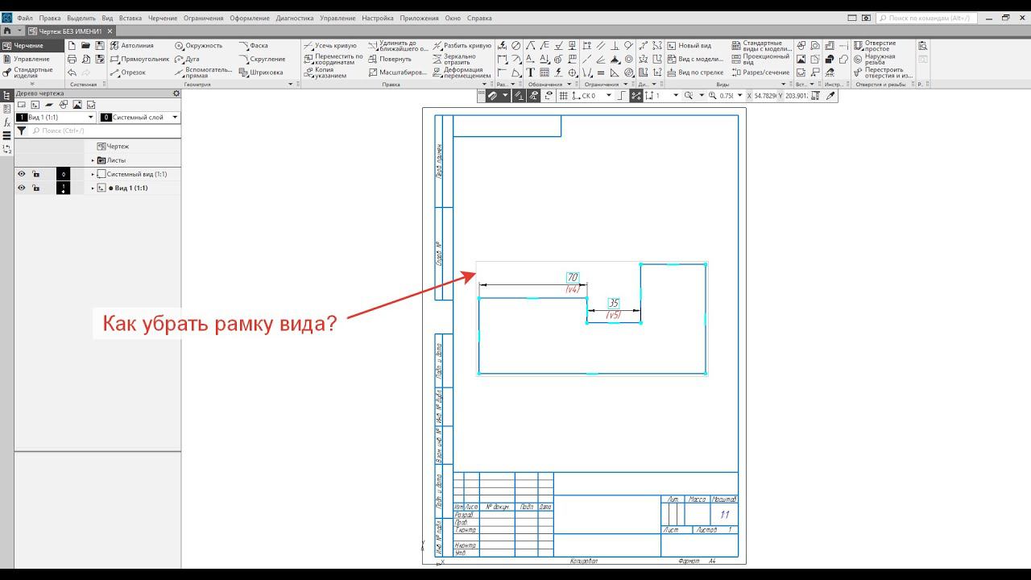
Task: Select Зеркально отразить mirror command
Action: point(454,59)
